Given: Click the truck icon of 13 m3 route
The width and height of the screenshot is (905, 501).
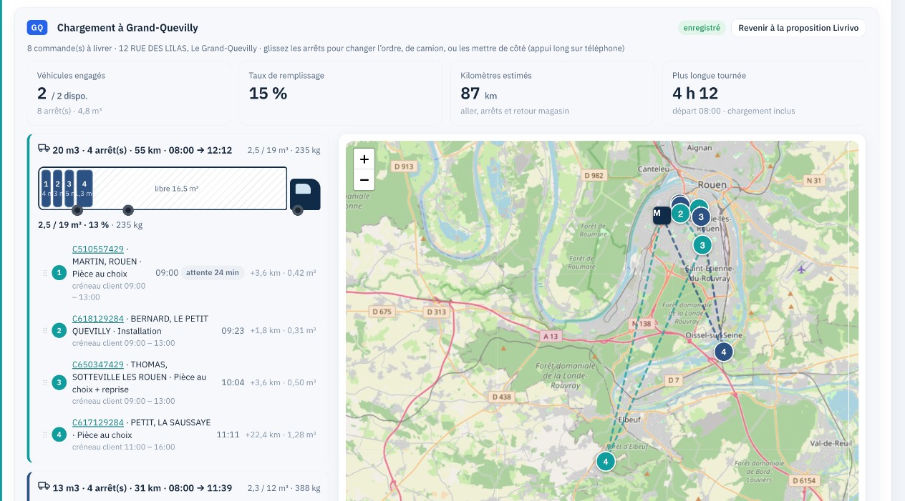Looking at the screenshot, I should pyautogui.click(x=44, y=487).
